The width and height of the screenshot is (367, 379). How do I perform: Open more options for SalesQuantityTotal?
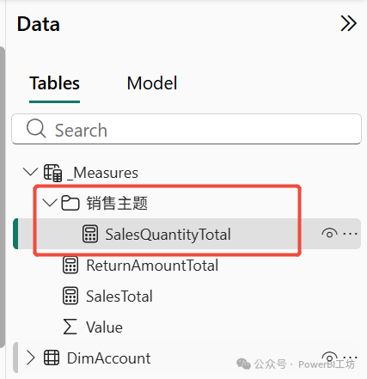(x=350, y=234)
